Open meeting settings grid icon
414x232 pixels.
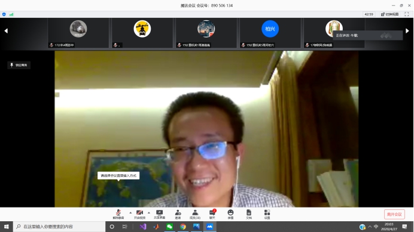point(267,214)
